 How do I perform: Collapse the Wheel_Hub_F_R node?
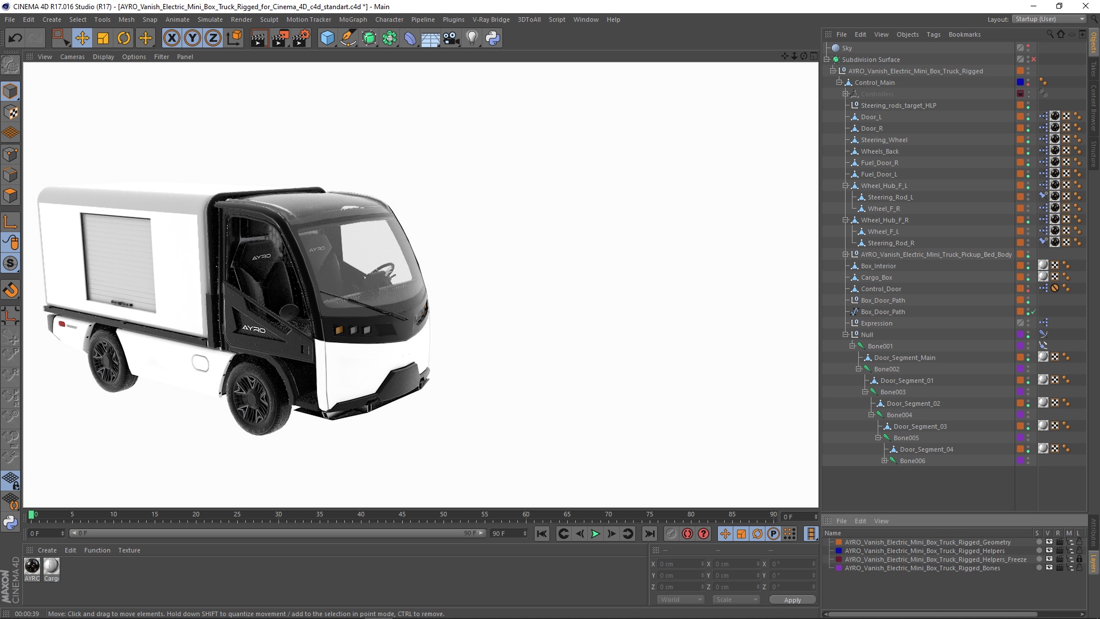pyautogui.click(x=845, y=220)
